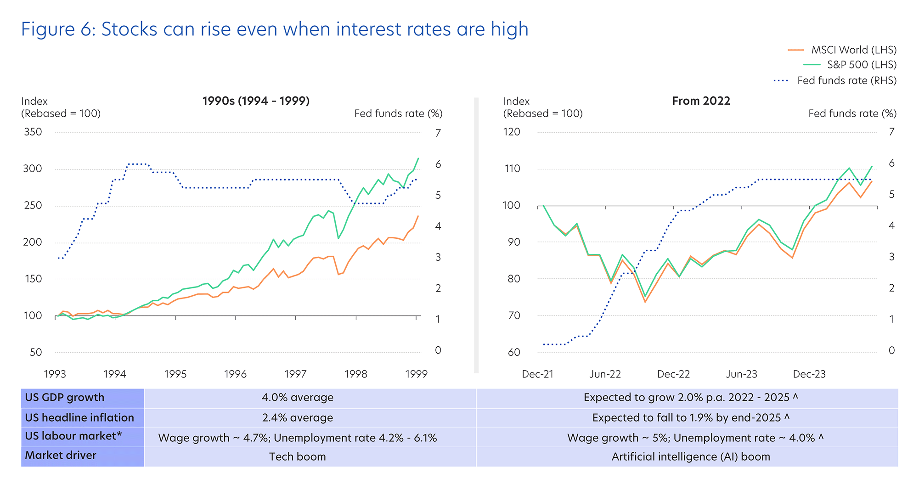The image size is (919, 484).
Task: Select the MSCI World (LHS) legend label
Action: point(854,50)
